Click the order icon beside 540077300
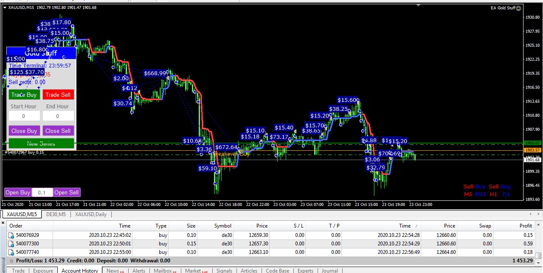Viewport: 543px width, 273px height. tap(11, 244)
